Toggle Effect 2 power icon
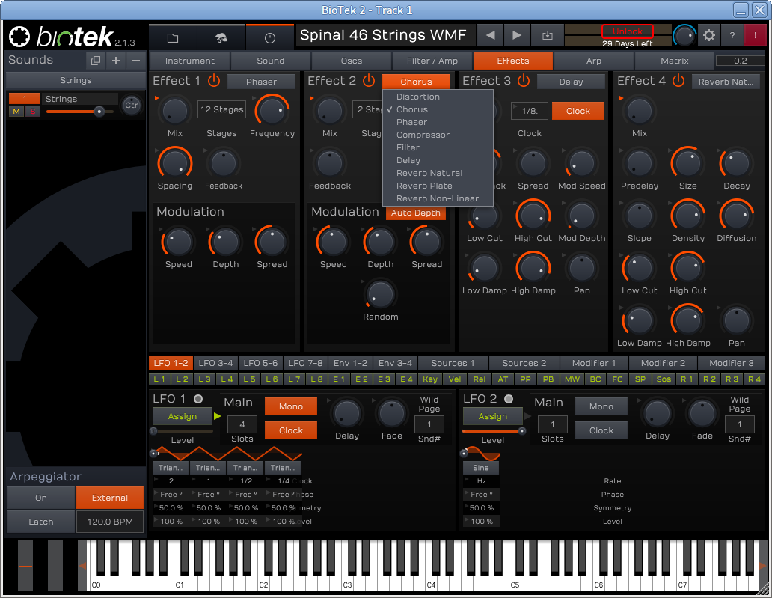 click(369, 81)
